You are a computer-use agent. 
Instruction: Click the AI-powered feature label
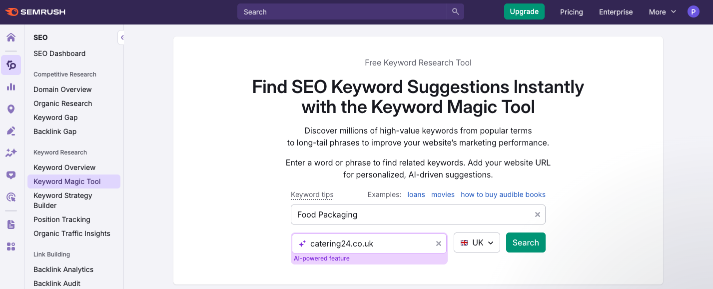[322, 258]
